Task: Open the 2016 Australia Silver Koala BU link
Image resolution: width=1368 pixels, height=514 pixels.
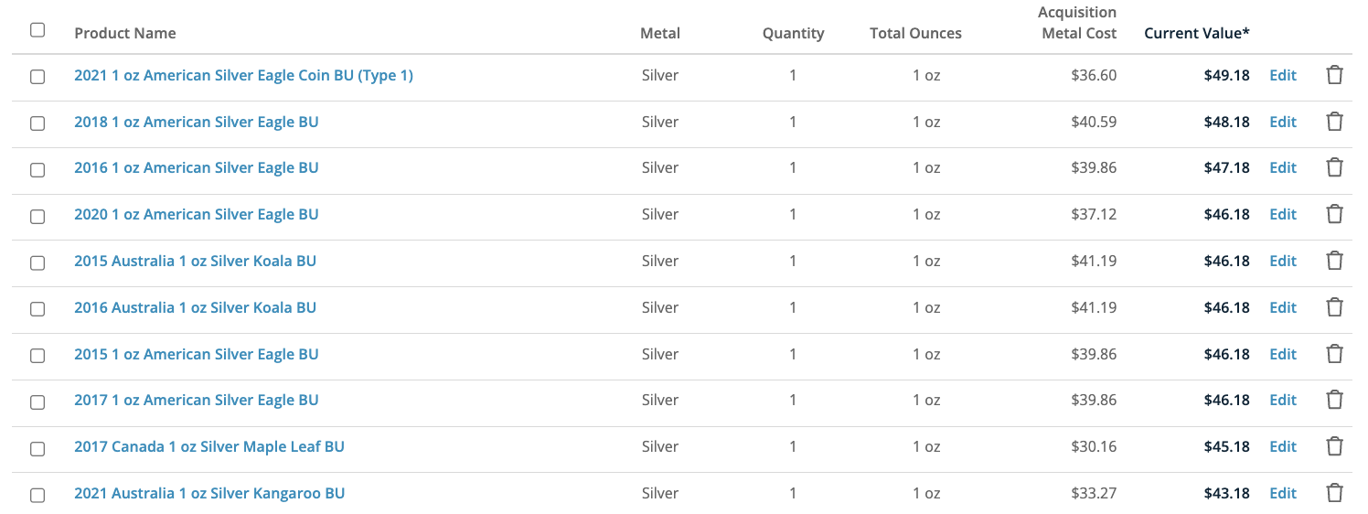Action: coord(195,307)
